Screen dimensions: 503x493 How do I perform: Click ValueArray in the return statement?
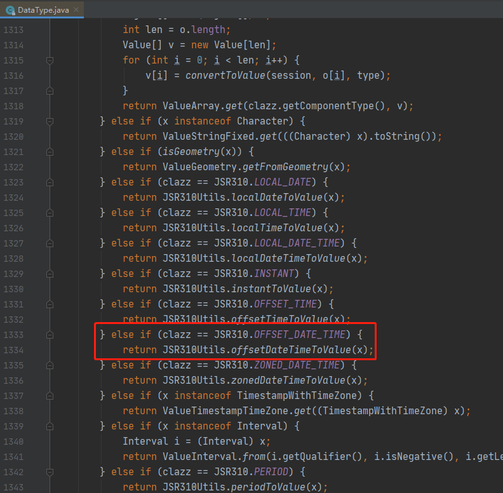(191, 106)
